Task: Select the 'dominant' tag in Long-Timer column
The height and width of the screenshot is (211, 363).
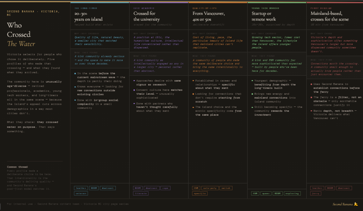Action: pyautogui.click(x=108, y=188)
